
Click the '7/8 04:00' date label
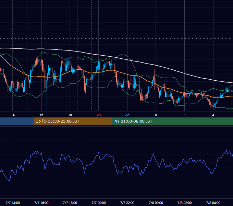coord(213,203)
